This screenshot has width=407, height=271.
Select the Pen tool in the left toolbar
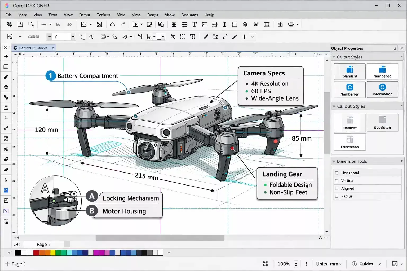pos(6,77)
